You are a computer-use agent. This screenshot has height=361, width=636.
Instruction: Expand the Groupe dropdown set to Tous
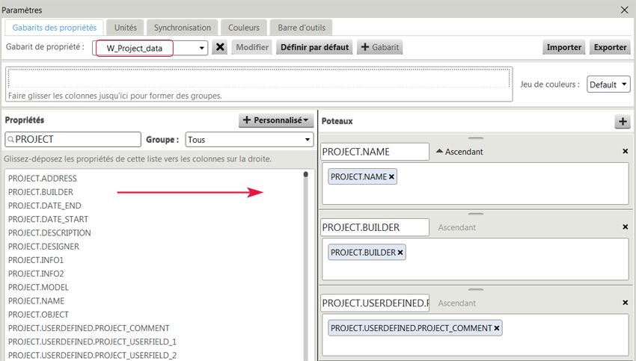tap(308, 140)
